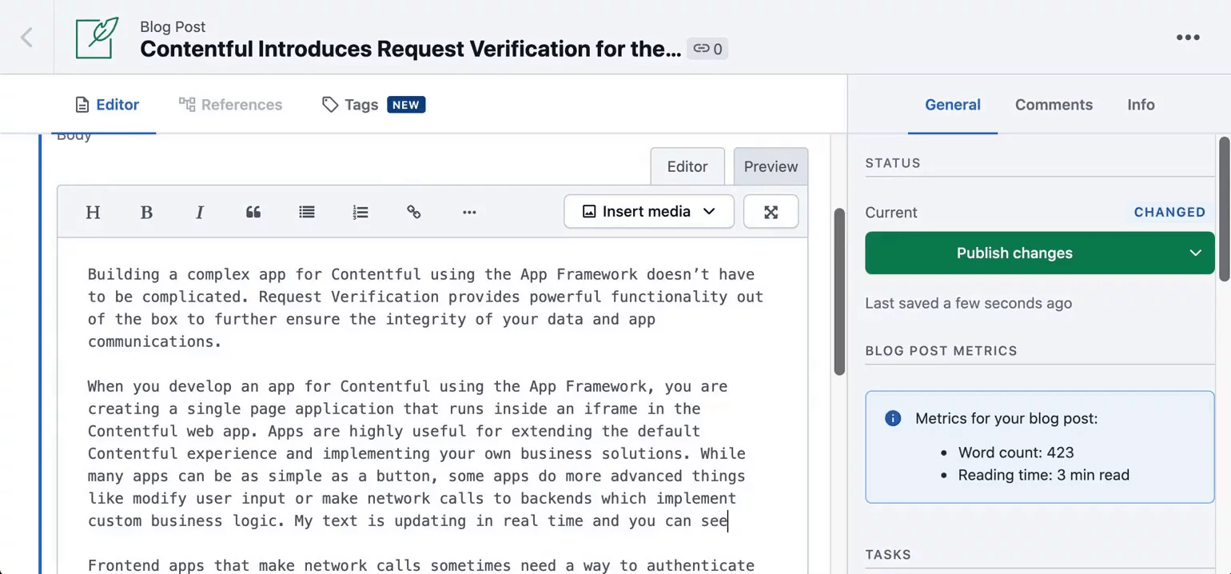Screen dimensions: 1231x574
Task: Click the 'Last saved a few seconds ago' text
Action: [x=969, y=304]
